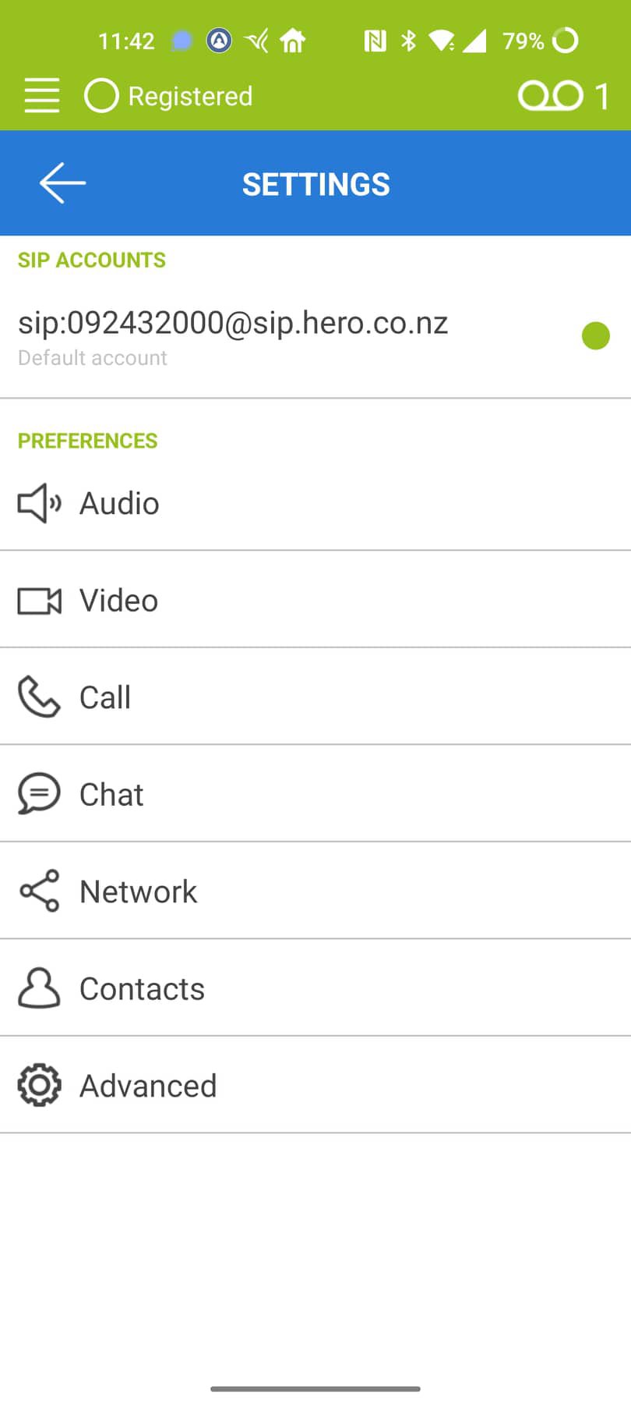Image resolution: width=631 pixels, height=1404 pixels.
Task: Tap the back arrow in Settings
Action: pyautogui.click(x=62, y=183)
